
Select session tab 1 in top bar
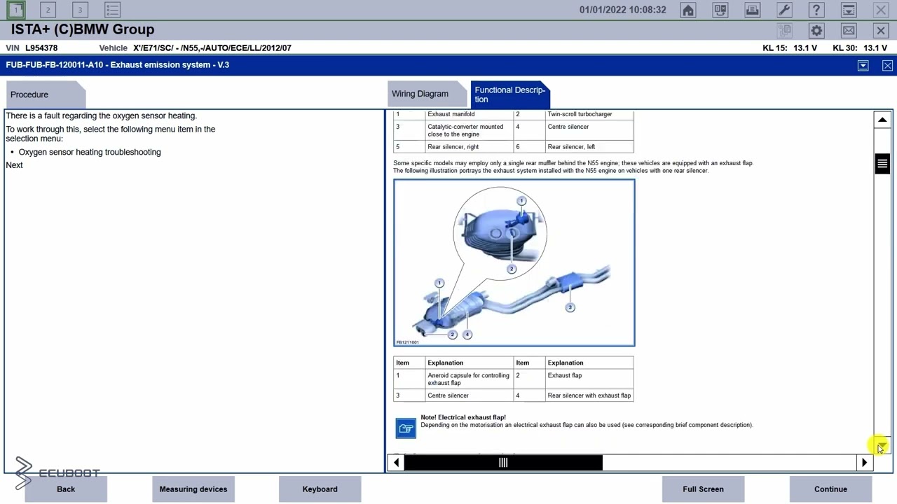[x=15, y=10]
